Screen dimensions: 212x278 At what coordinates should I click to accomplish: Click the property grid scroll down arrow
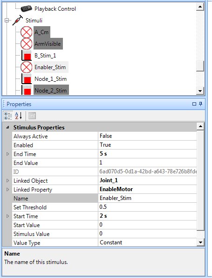click(200, 242)
